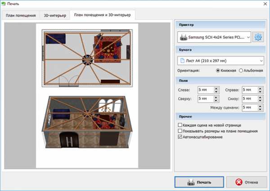The width and height of the screenshot is (270, 191).
Task: Increase the Слева margin value
Action: point(216,88)
